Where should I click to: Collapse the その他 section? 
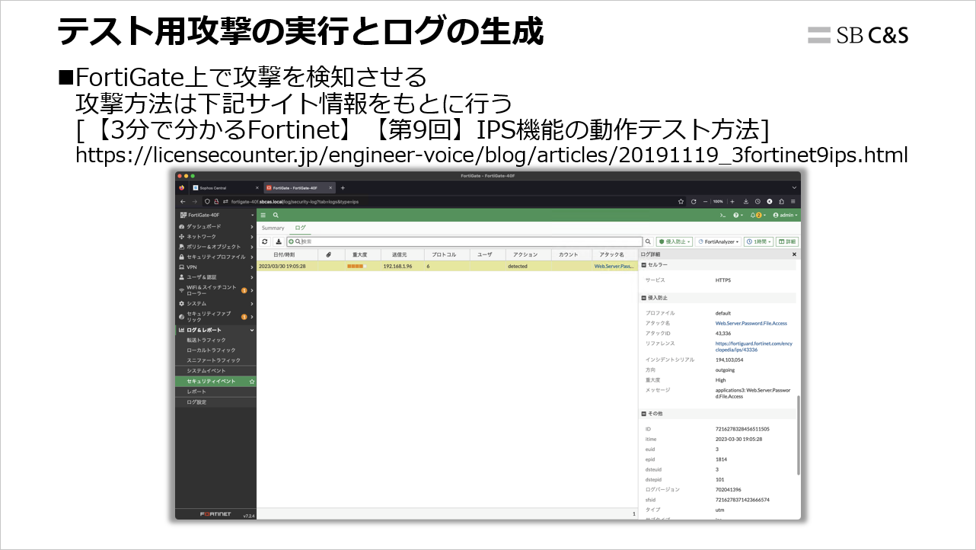click(643, 414)
